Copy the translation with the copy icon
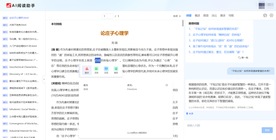 tap(166, 85)
